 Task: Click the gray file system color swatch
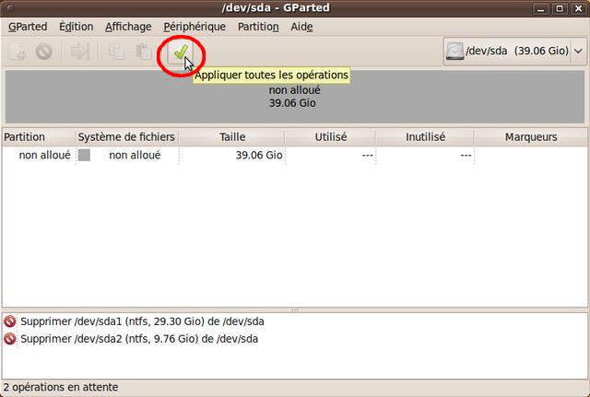coord(84,155)
